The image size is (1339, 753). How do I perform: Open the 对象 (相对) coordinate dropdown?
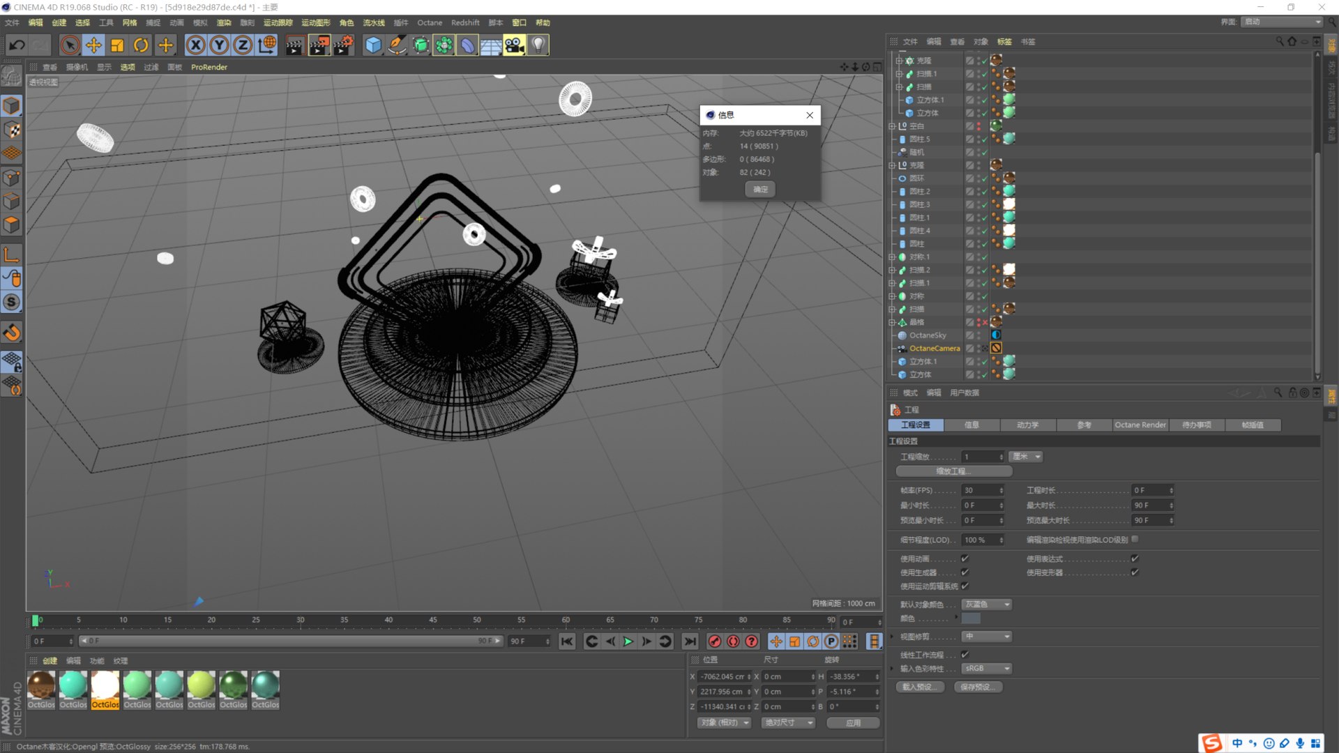pyautogui.click(x=724, y=723)
